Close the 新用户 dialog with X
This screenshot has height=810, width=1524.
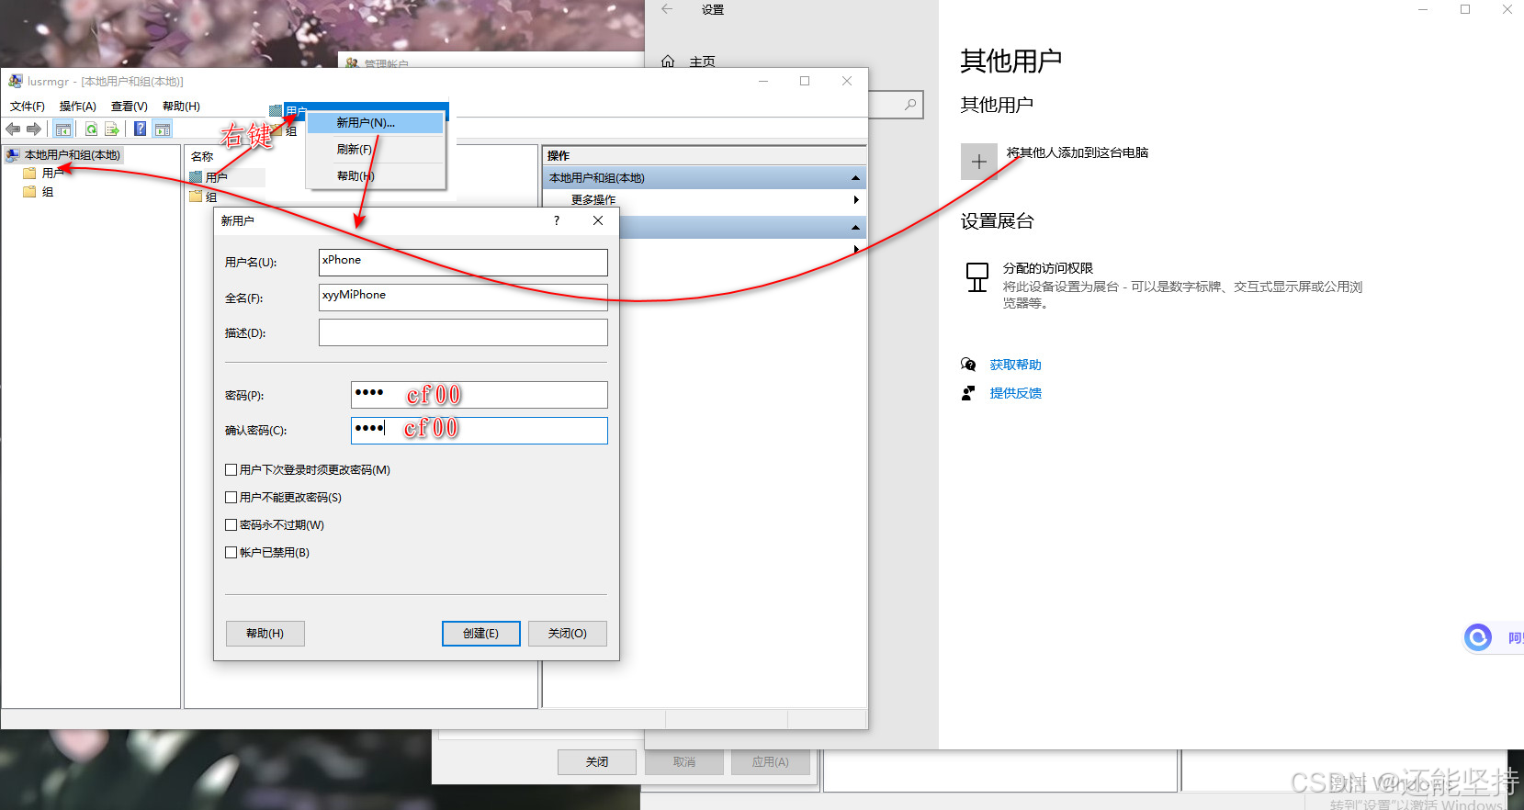pyautogui.click(x=598, y=220)
